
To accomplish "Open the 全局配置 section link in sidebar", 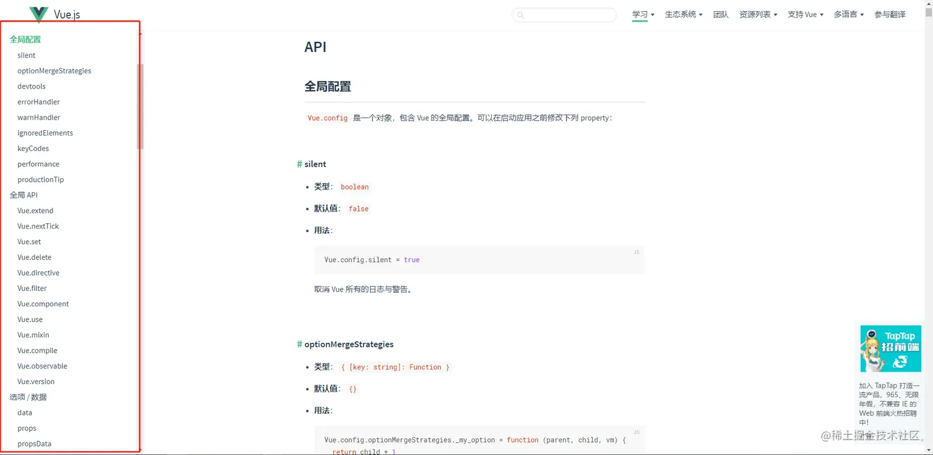I will coord(25,39).
